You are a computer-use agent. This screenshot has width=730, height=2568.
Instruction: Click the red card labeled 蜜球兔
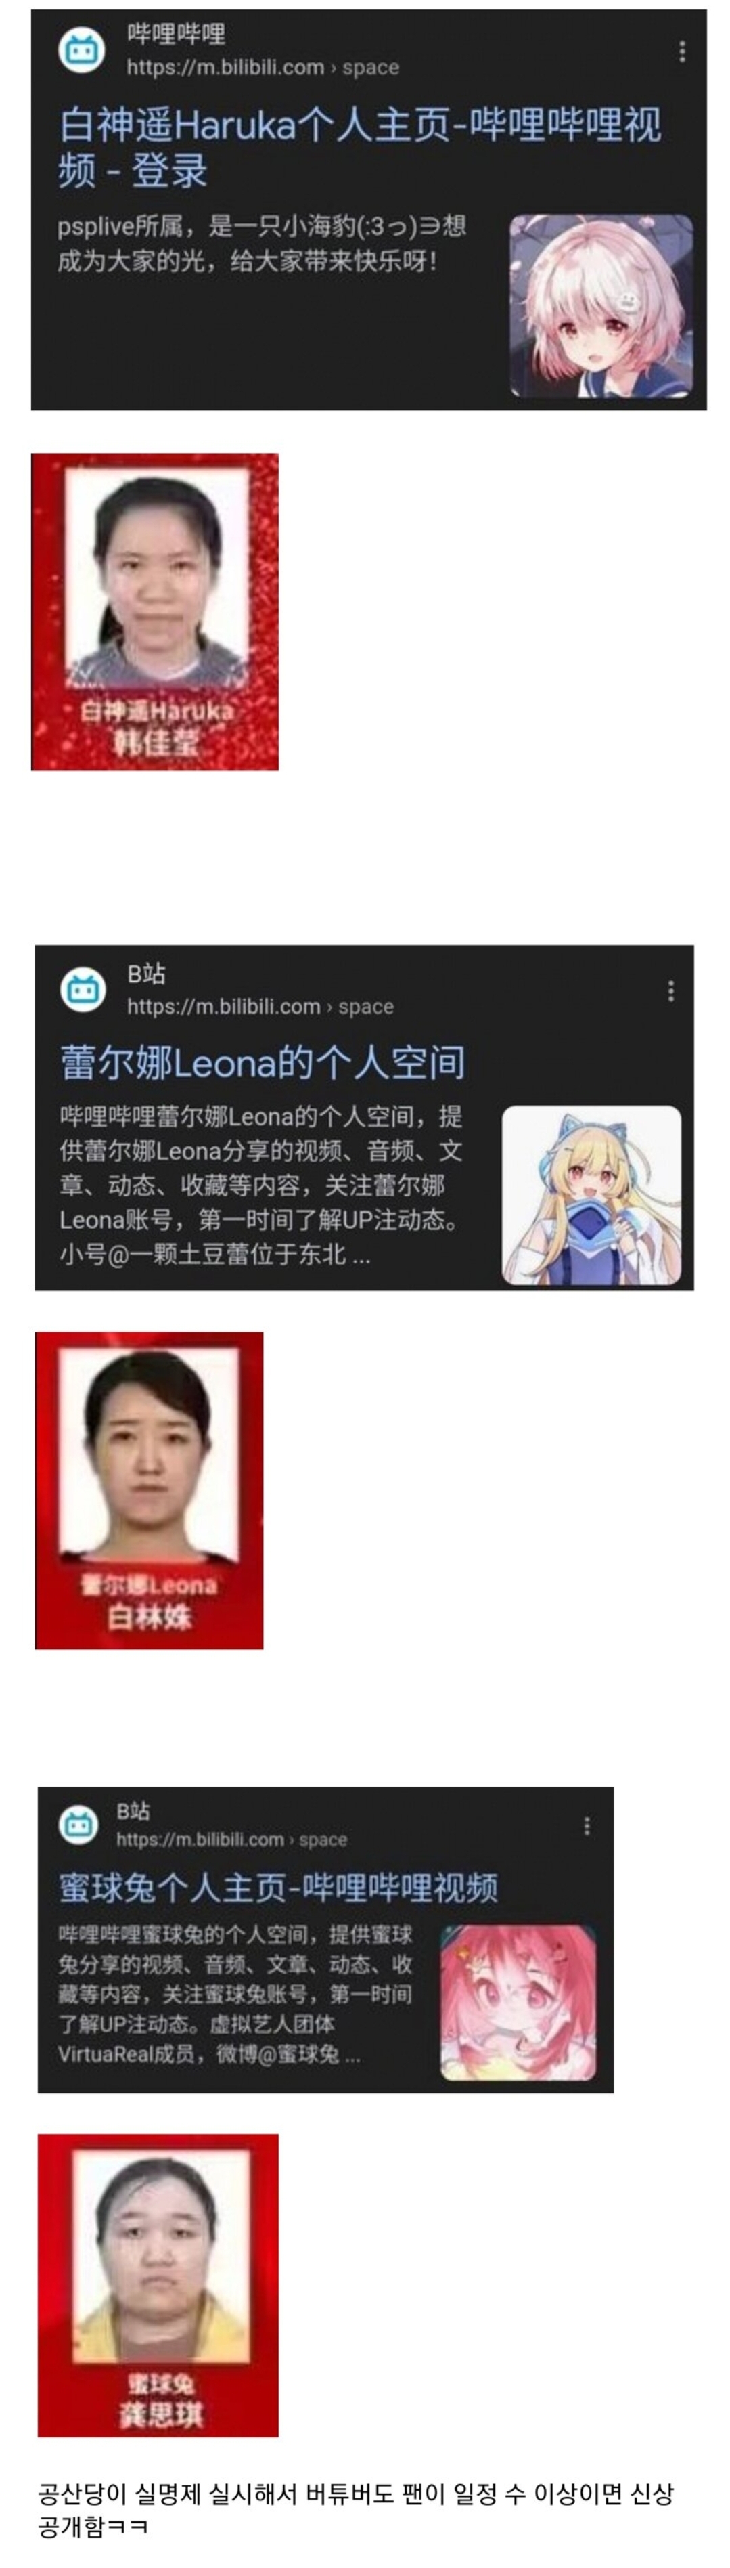tap(158, 2285)
